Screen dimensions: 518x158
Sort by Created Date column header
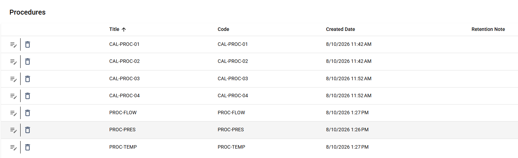coord(341,30)
